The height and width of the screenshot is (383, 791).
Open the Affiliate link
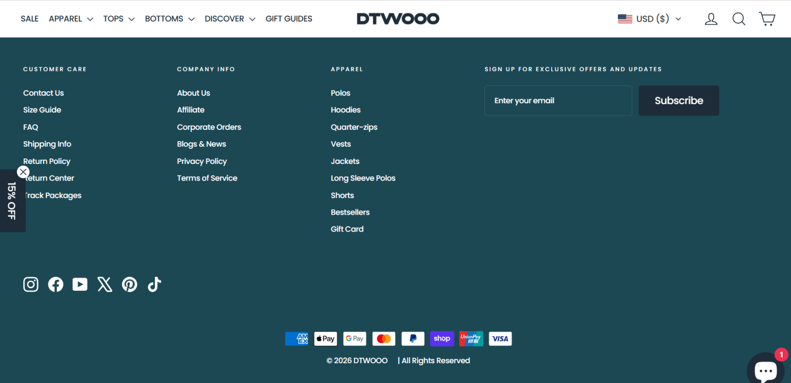tap(191, 110)
